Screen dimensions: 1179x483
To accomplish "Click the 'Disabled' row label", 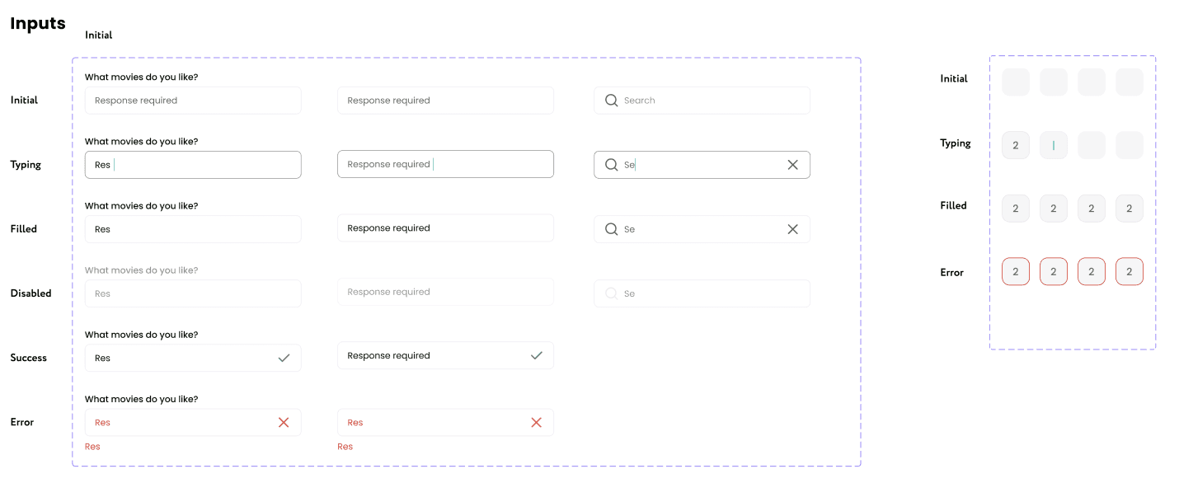I will [x=31, y=293].
